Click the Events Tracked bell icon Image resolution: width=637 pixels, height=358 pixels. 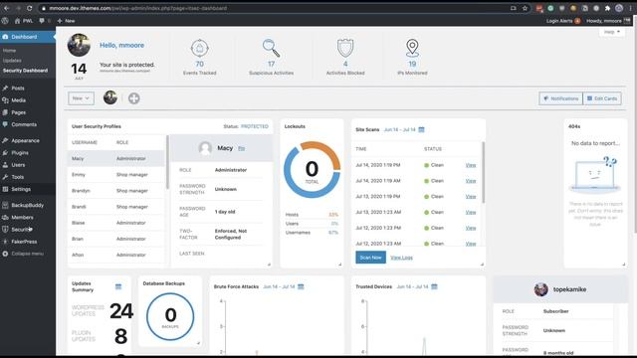[x=199, y=49]
